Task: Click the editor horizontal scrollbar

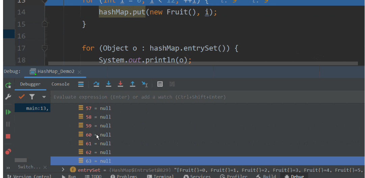Action: [x=203, y=63]
